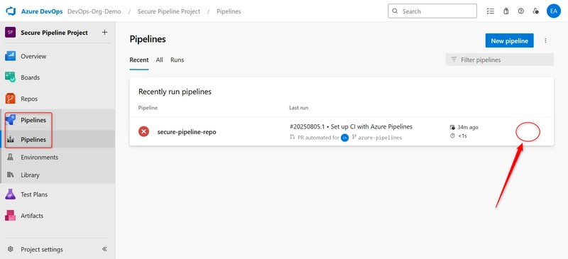Focus the Search box

point(432,11)
